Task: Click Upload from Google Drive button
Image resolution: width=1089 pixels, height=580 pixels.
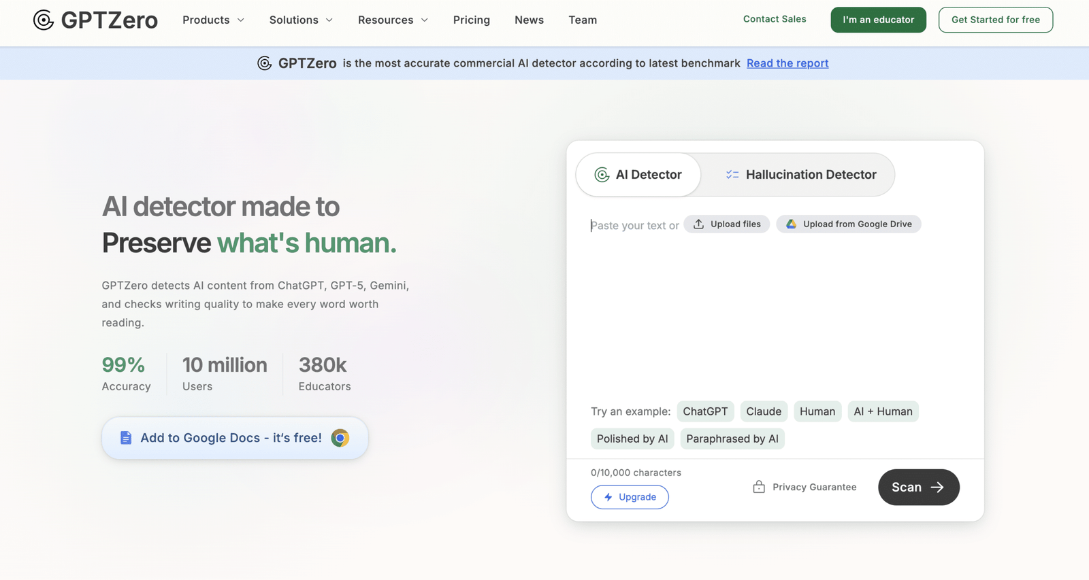Action: [x=849, y=224]
